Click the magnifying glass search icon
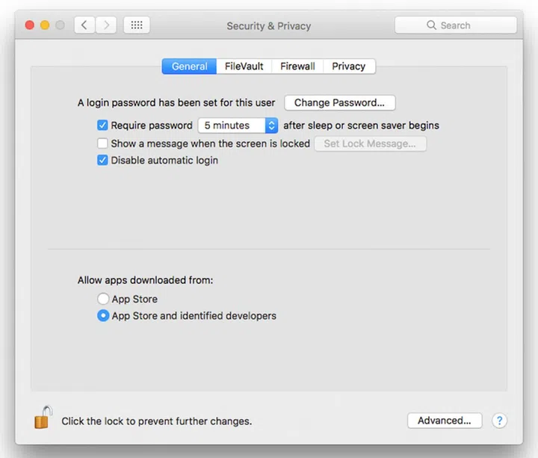The height and width of the screenshot is (458, 538). pyautogui.click(x=431, y=25)
